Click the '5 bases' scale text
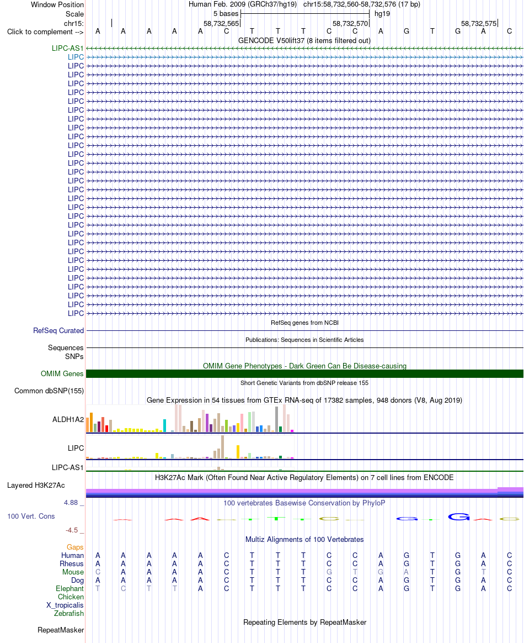The height and width of the screenshot is (643, 524). pyautogui.click(x=226, y=13)
